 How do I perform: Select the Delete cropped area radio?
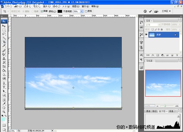[x=23, y=11]
